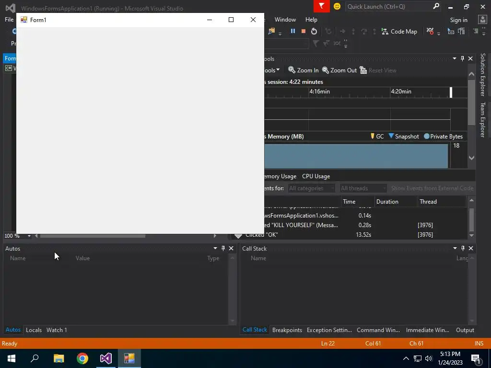This screenshot has width=491, height=368.
Task: Toggle Show Events from External Code
Action: (432, 188)
